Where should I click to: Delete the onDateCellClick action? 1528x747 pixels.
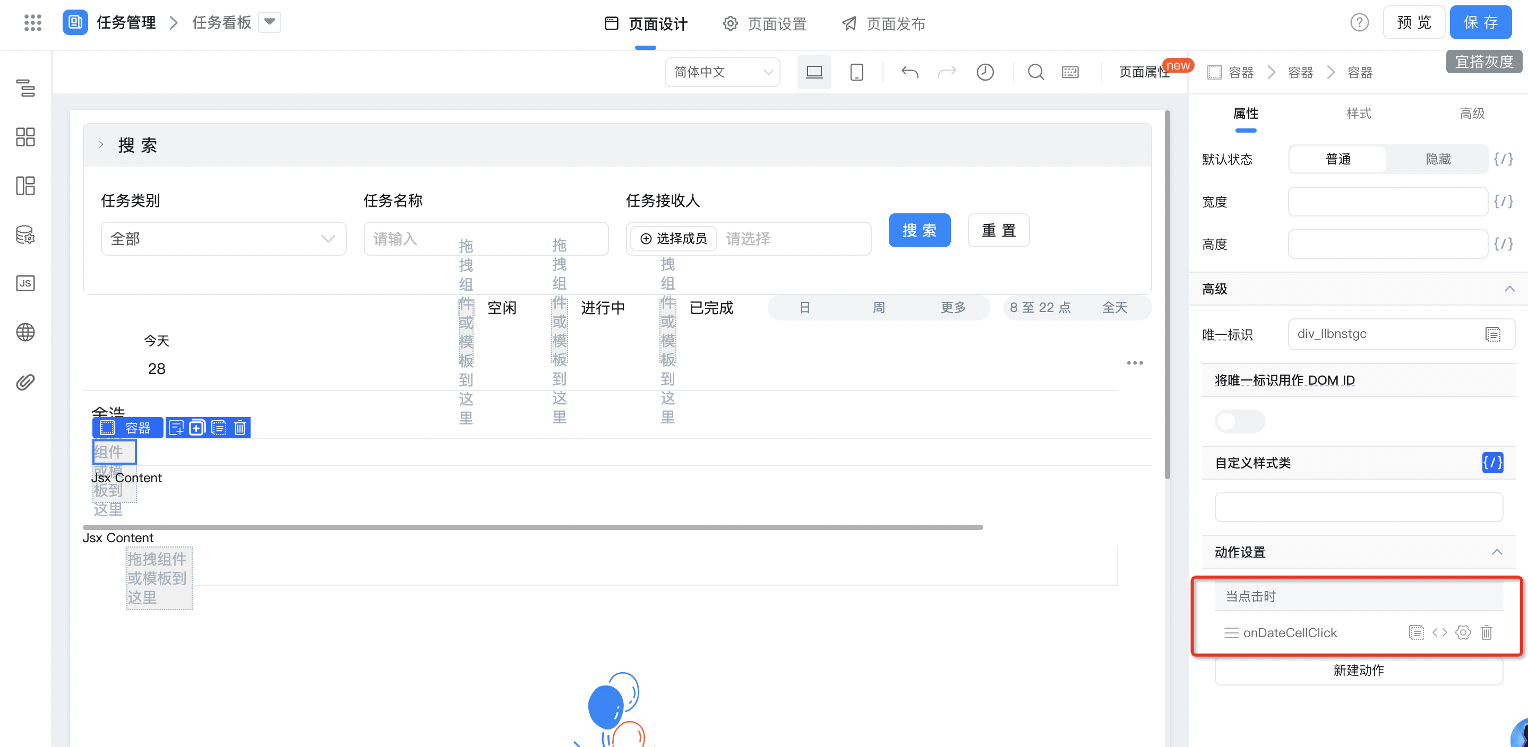(x=1486, y=632)
